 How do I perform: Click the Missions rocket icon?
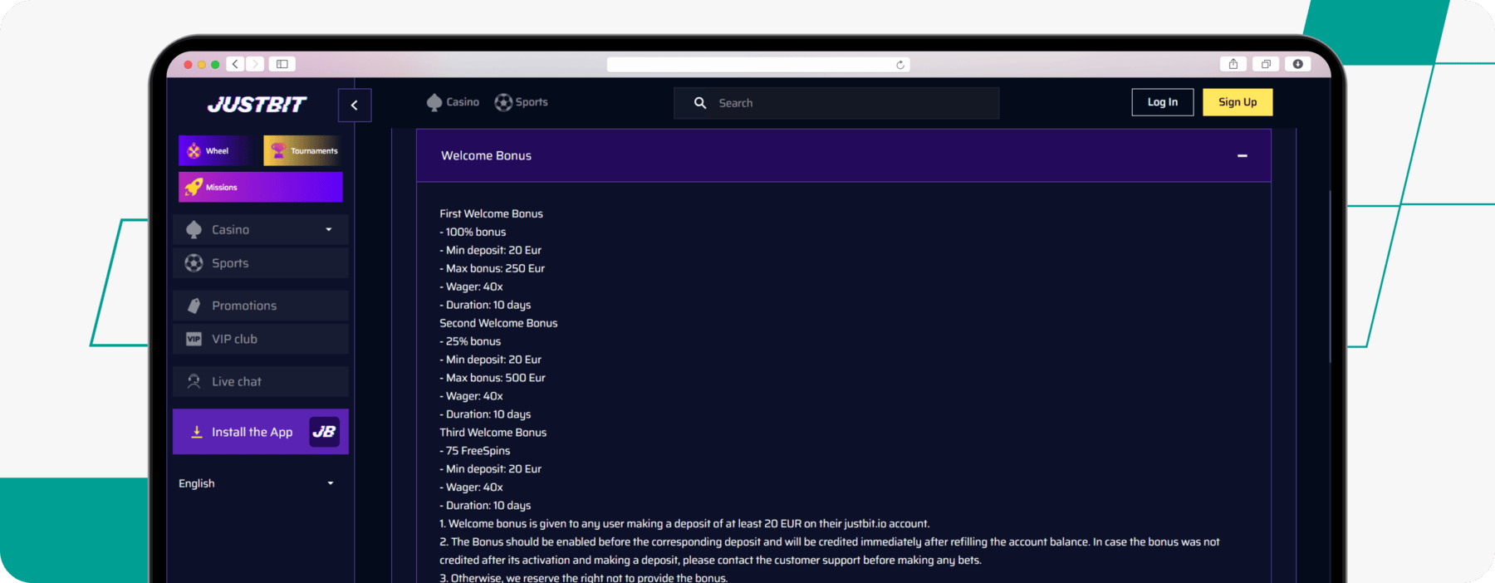click(194, 187)
